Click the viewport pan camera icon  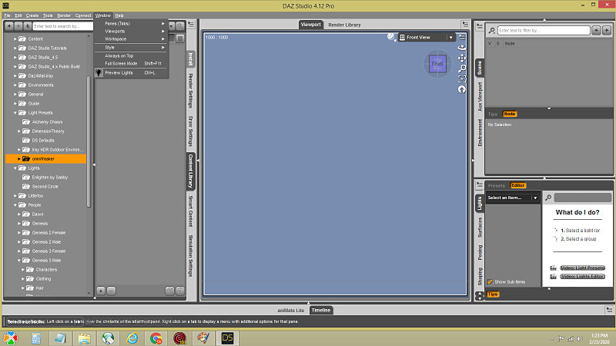(x=462, y=58)
